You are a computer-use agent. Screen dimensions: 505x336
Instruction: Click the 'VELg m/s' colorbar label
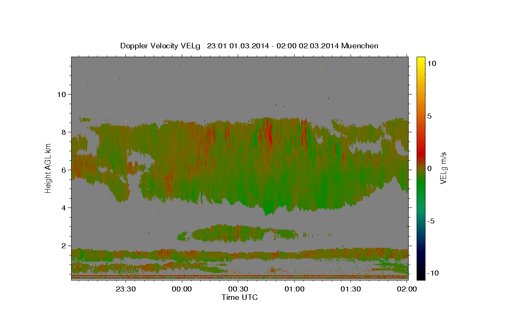coord(443,168)
